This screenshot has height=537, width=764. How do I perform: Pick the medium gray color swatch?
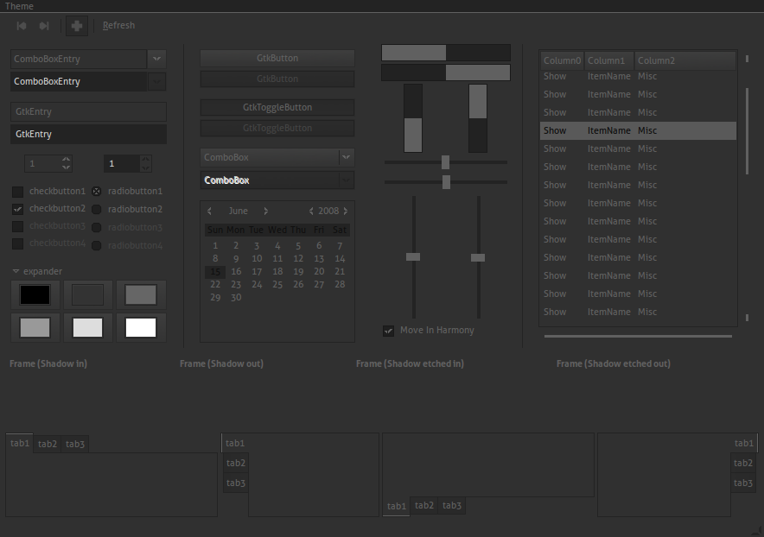point(141,295)
